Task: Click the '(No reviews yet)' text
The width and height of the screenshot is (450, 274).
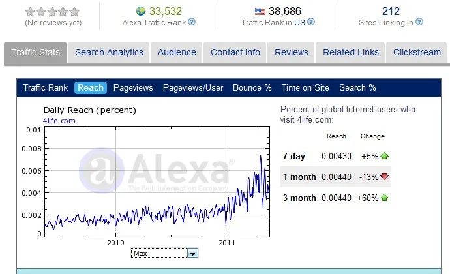Action: click(53, 23)
